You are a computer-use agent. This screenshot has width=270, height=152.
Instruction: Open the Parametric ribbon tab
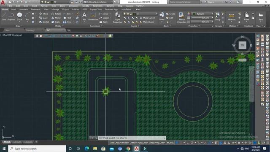tap(35, 9)
